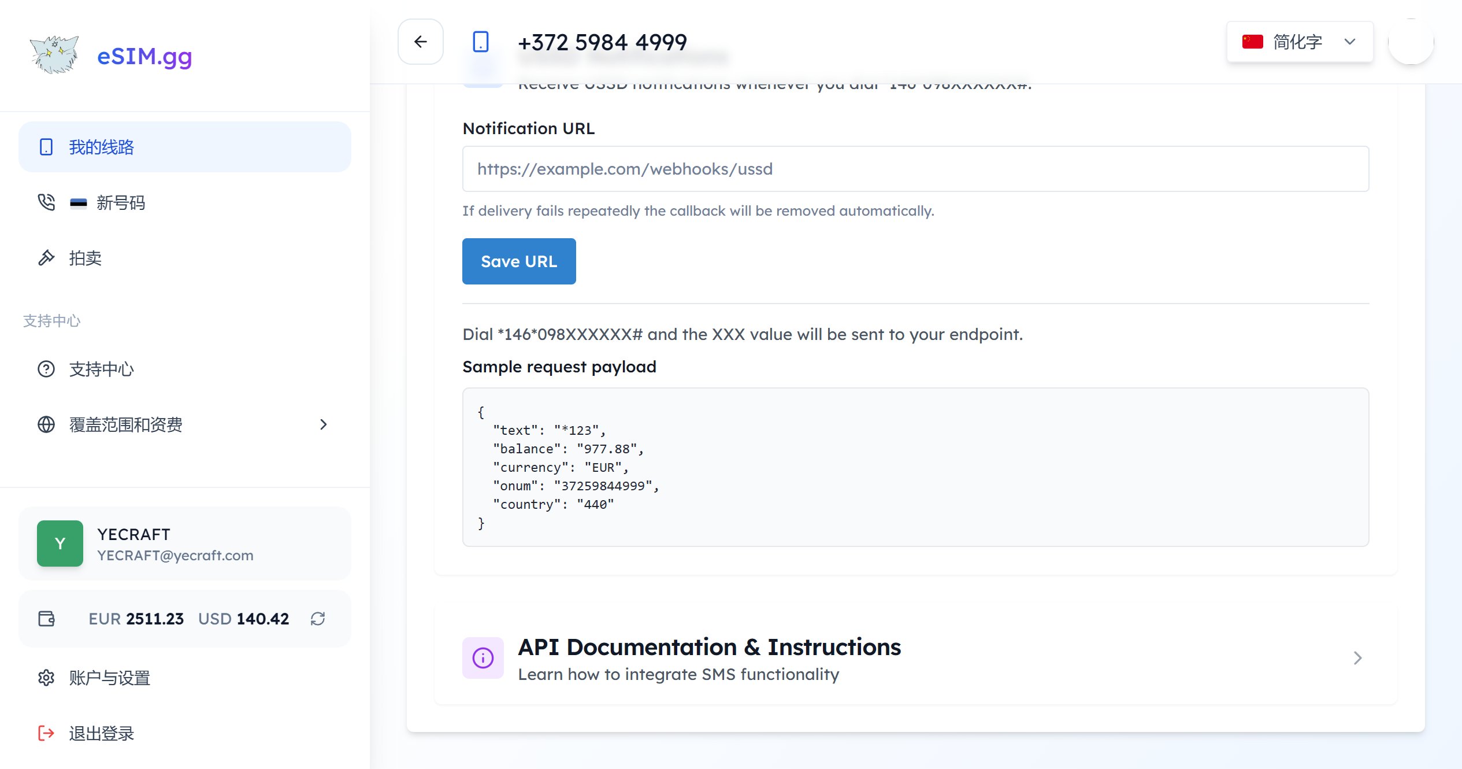The height and width of the screenshot is (769, 1462).
Task: Click the globe icon for coverage and rates
Action: click(x=46, y=424)
